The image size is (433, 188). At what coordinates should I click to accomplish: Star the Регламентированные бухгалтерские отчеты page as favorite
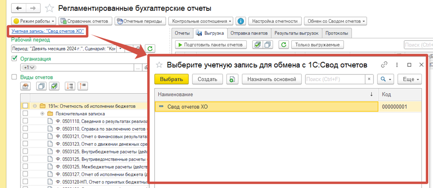point(49,8)
